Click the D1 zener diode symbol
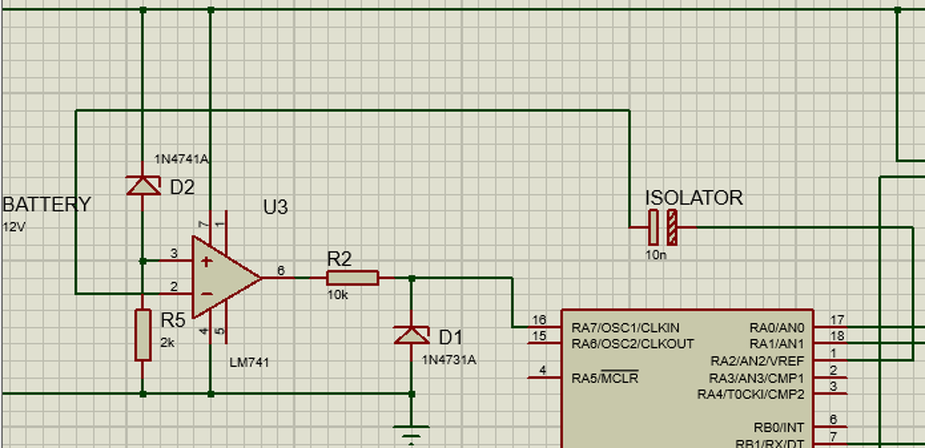This screenshot has height=448, width=925. [411, 335]
